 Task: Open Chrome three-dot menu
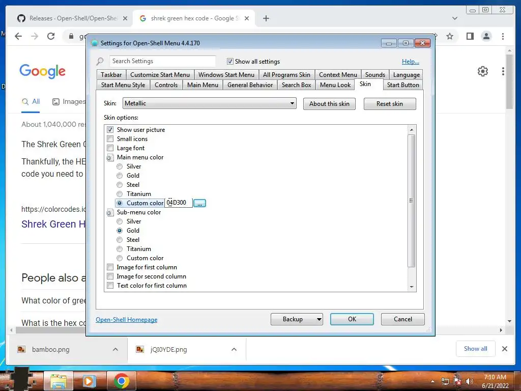[503, 36]
